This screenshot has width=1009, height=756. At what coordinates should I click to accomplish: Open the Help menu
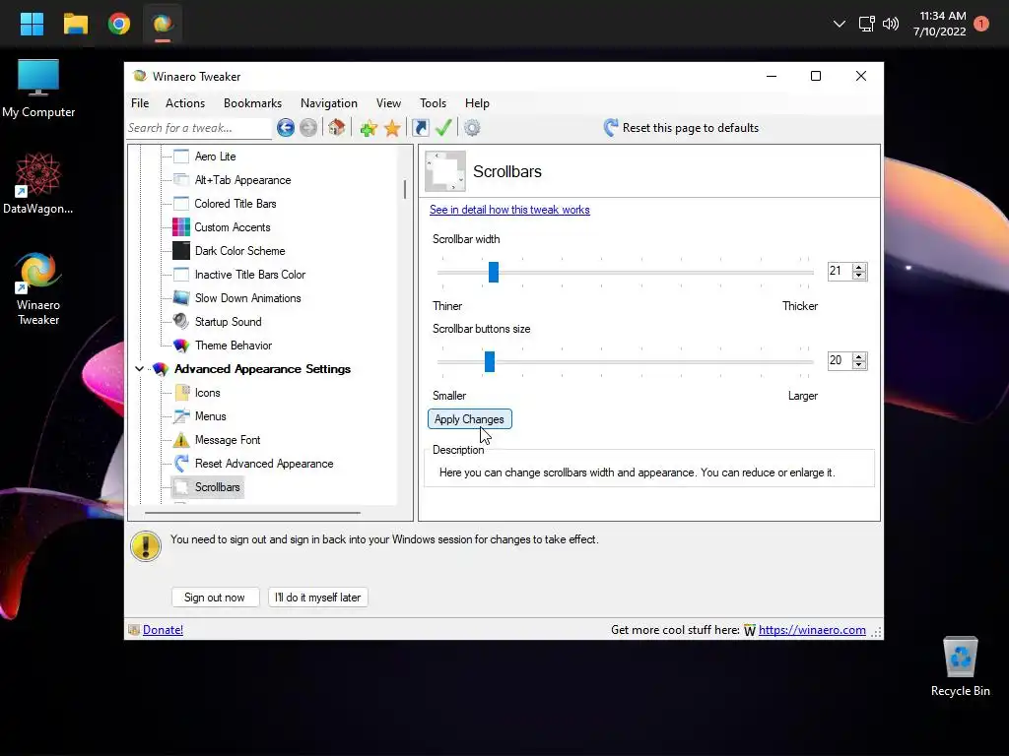point(477,102)
